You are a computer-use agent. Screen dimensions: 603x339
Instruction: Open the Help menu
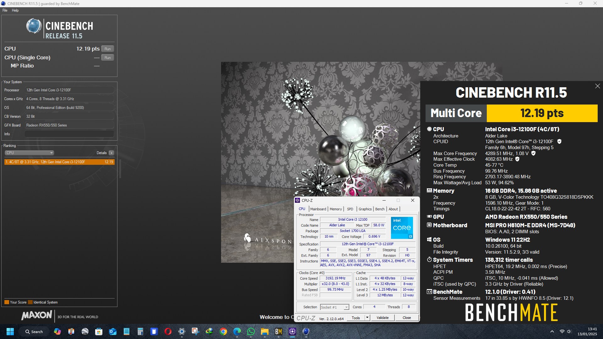pos(15,10)
